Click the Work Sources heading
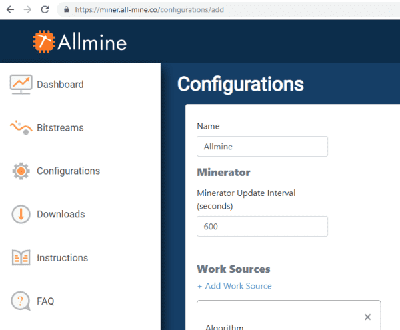The image size is (400, 330). tap(234, 269)
